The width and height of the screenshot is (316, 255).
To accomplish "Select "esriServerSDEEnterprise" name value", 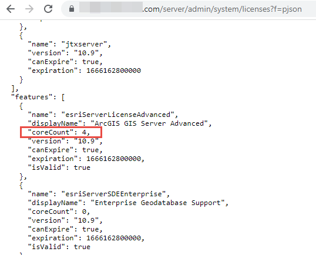I will tap(113, 194).
